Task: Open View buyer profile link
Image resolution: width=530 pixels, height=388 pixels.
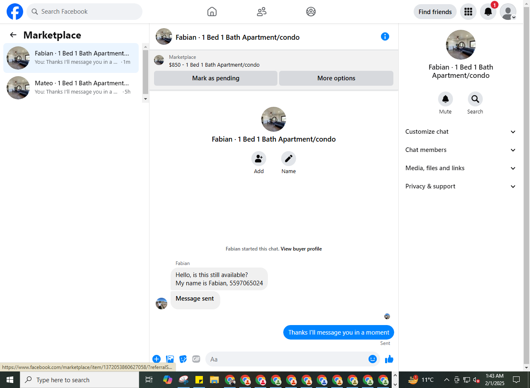Action: click(301, 249)
